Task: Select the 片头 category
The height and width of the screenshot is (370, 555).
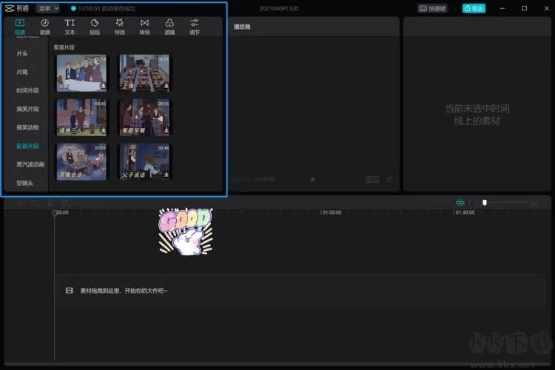Action: coord(22,53)
